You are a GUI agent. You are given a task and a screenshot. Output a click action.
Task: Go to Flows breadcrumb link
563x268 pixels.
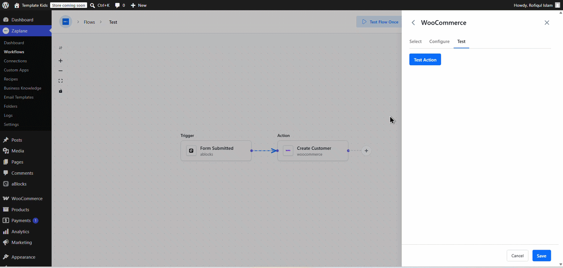(x=89, y=22)
